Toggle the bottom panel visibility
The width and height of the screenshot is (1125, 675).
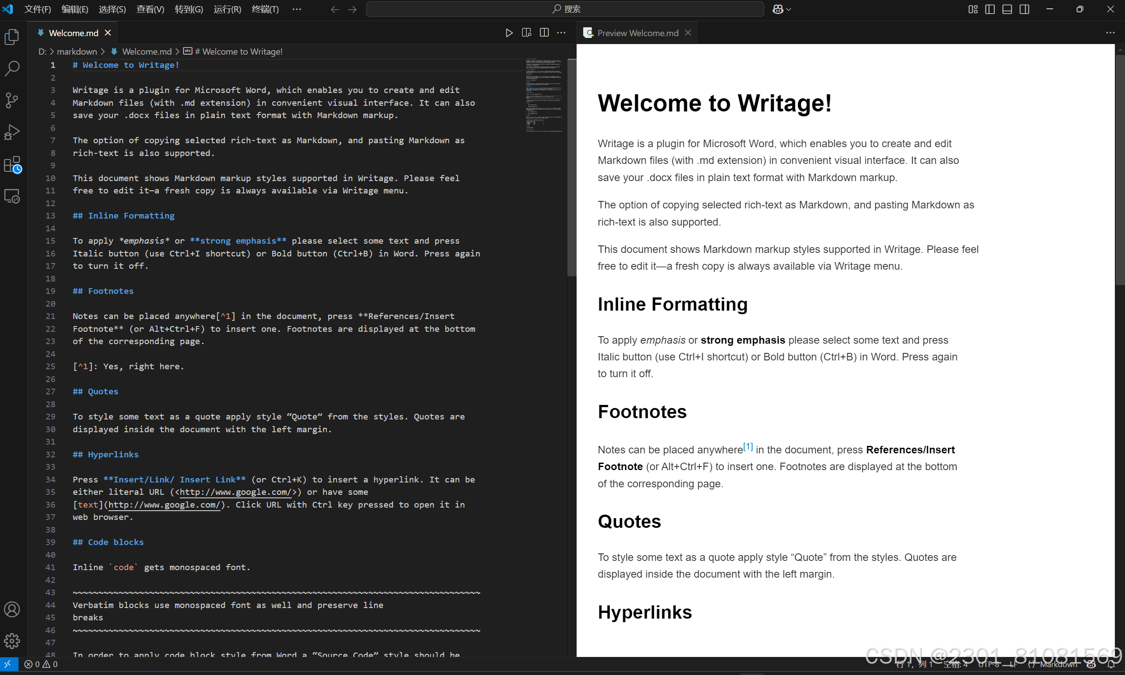click(x=1007, y=9)
